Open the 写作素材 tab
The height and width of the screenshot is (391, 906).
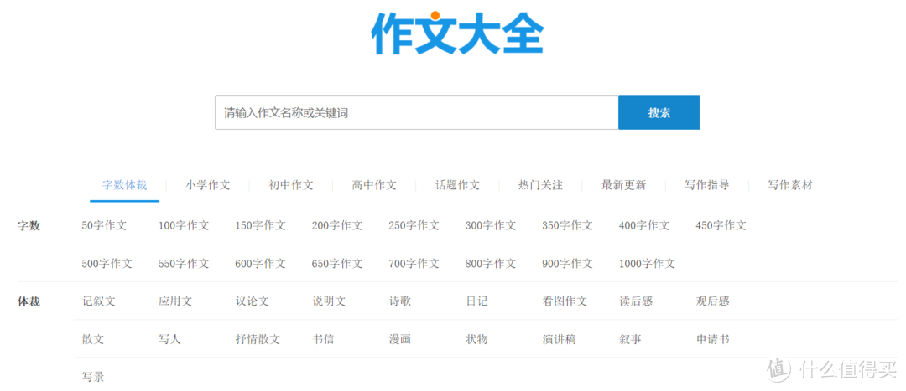(790, 185)
